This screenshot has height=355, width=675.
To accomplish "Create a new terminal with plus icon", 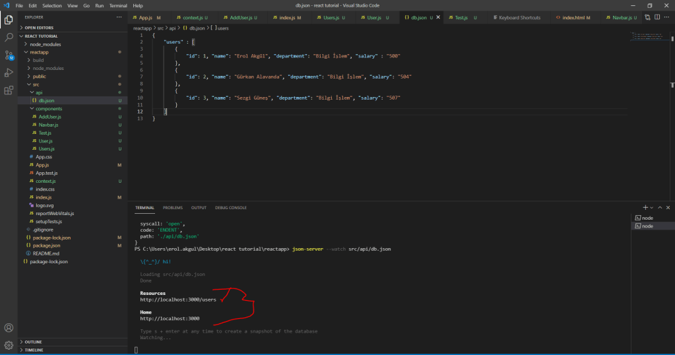I will coord(645,207).
